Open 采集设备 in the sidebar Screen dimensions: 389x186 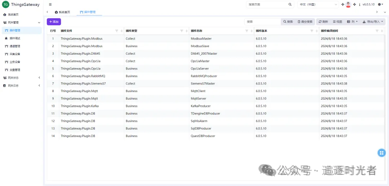click(22, 54)
